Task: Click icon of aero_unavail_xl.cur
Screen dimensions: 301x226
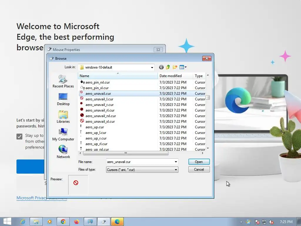Action: [x=82, y=121]
